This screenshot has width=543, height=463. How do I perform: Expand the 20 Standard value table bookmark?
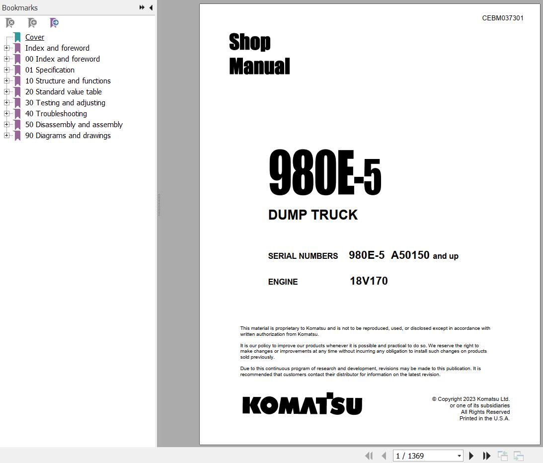coord(6,92)
